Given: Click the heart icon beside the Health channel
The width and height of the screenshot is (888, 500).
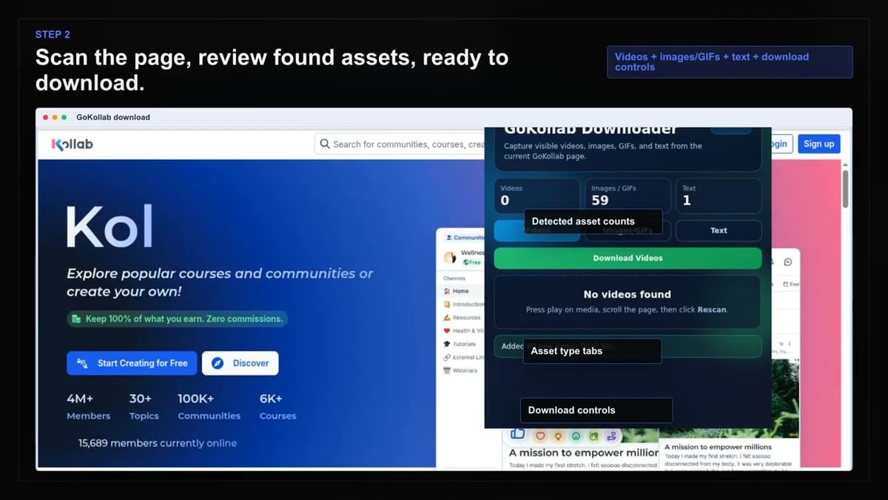Looking at the screenshot, I should tap(446, 330).
